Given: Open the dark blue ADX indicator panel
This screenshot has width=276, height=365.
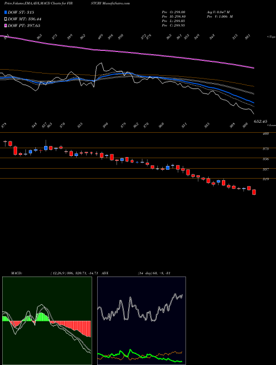Looking at the screenshot, I should (141, 321).
